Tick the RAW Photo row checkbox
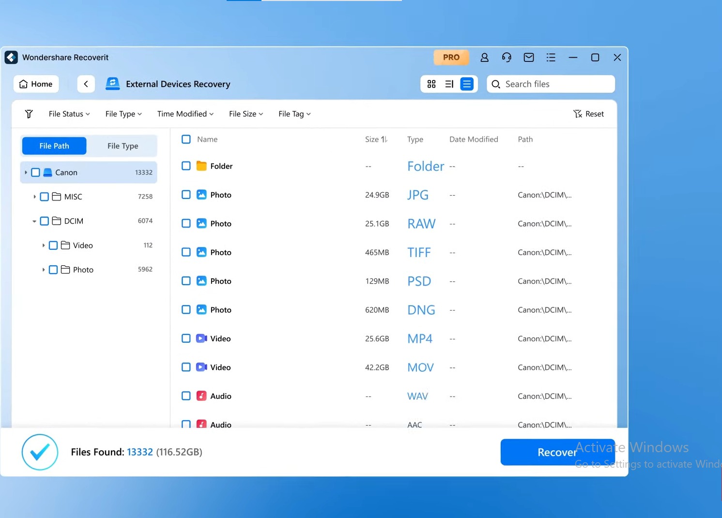The height and width of the screenshot is (518, 722). pos(186,223)
